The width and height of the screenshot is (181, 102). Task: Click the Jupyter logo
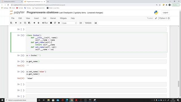pos(17,12)
